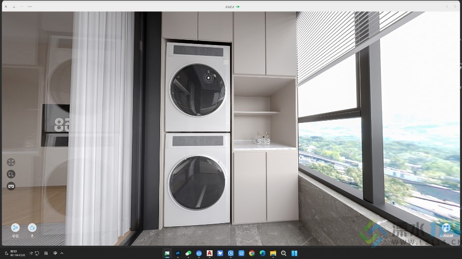Click the navigation hotspot on upper washer
The image size is (462, 259).
point(208,77)
